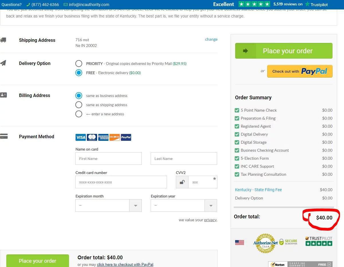The height and width of the screenshot is (267, 344).
Task: Open the Expiration month dropdown
Action: click(108, 205)
